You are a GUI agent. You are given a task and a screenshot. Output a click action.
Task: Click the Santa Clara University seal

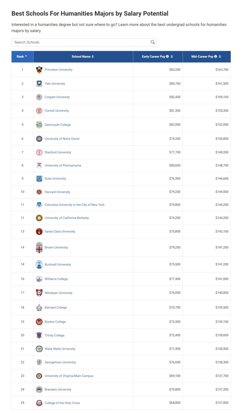pyautogui.click(x=39, y=232)
